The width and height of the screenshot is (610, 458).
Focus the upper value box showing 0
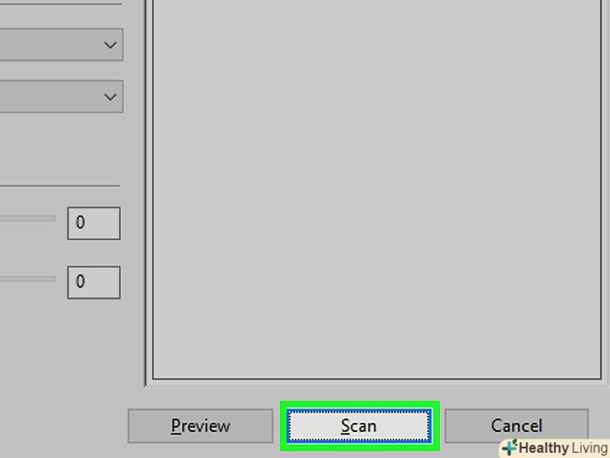pos(94,223)
